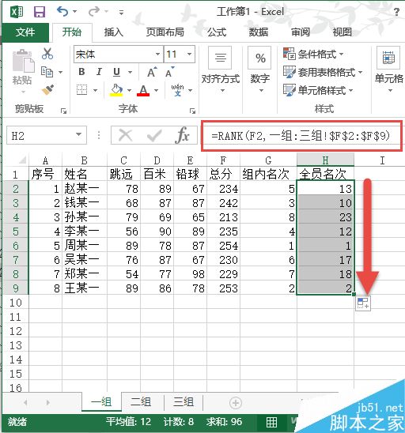The height and width of the screenshot is (433, 405).
Task: Copy selection with the copy icon
Action: coord(47,72)
